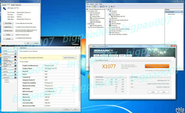Click the Video icon in Catalyst sidebar
185x113 pixels.
coord(15,69)
